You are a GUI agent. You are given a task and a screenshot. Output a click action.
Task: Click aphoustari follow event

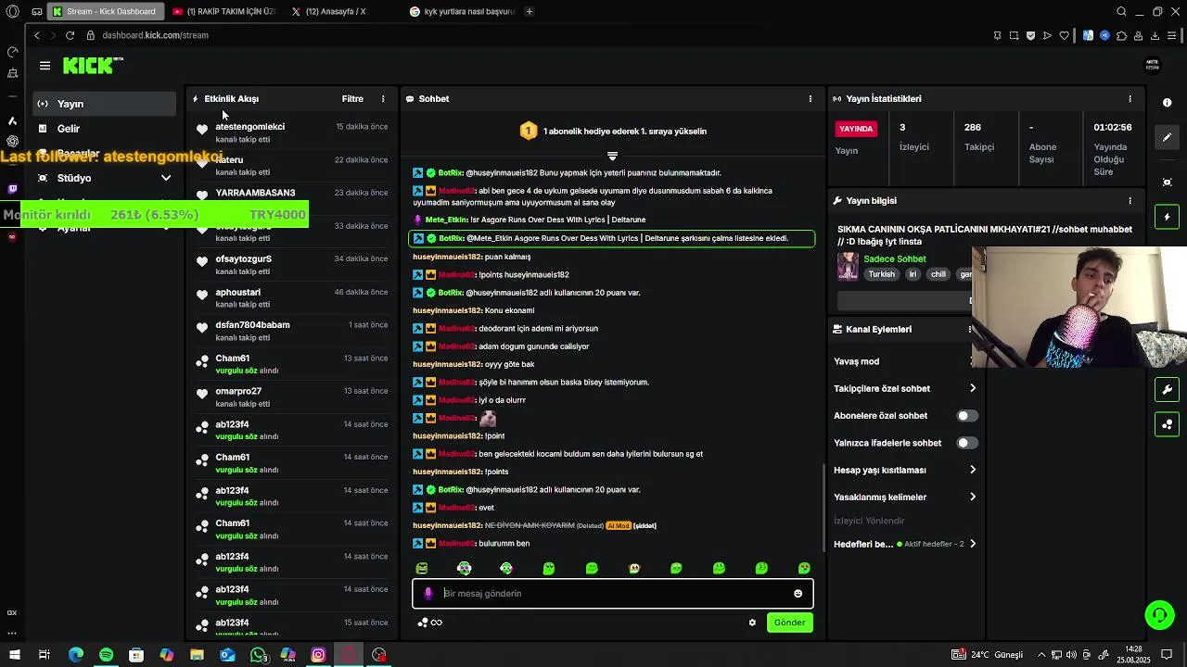click(291, 298)
